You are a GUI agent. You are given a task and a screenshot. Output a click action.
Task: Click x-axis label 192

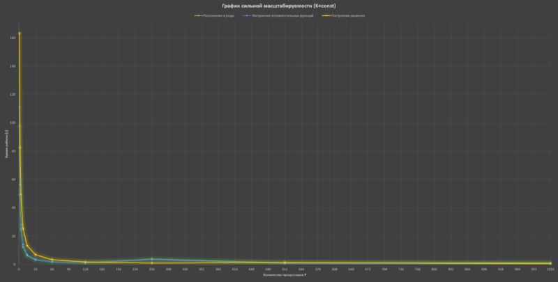click(119, 269)
